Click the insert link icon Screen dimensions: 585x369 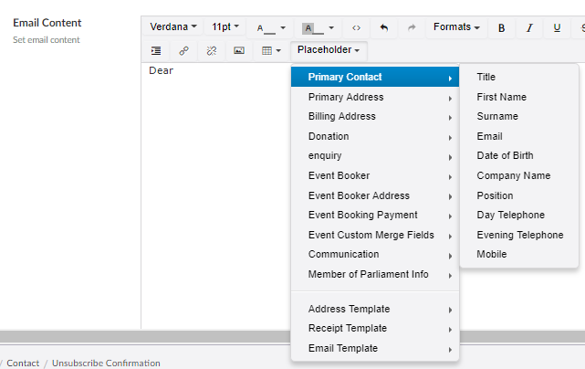[x=183, y=50]
